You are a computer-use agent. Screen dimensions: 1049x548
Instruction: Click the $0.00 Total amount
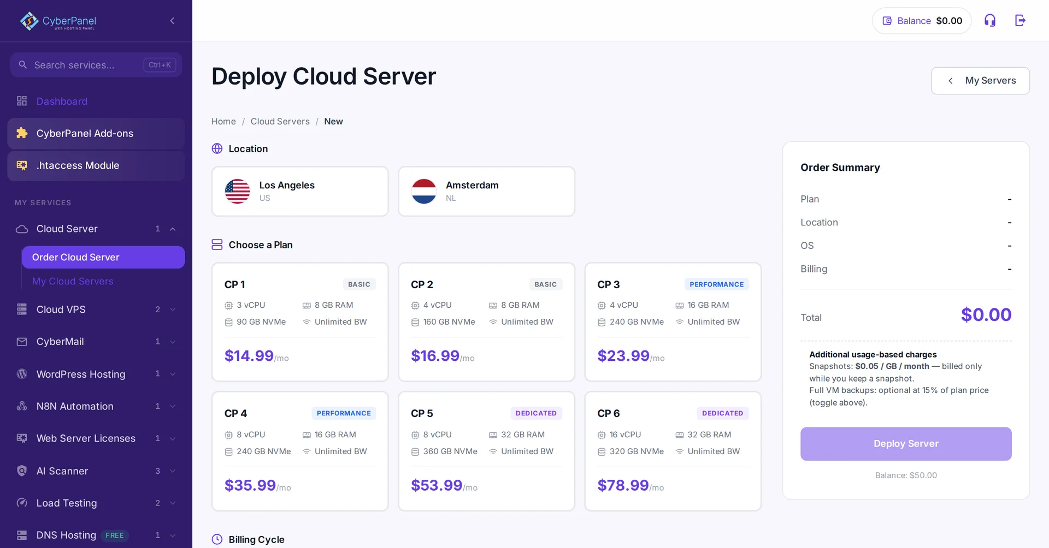[986, 314]
